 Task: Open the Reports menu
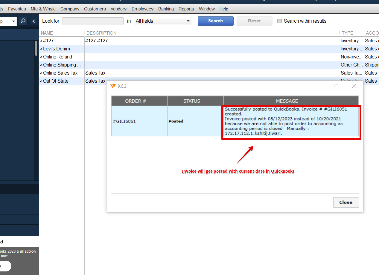[x=186, y=9]
